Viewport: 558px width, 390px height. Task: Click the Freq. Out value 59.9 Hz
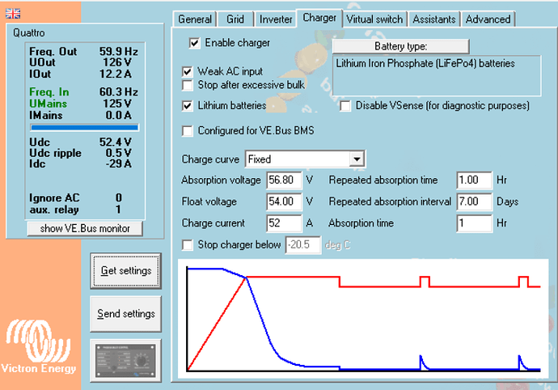tap(119, 52)
